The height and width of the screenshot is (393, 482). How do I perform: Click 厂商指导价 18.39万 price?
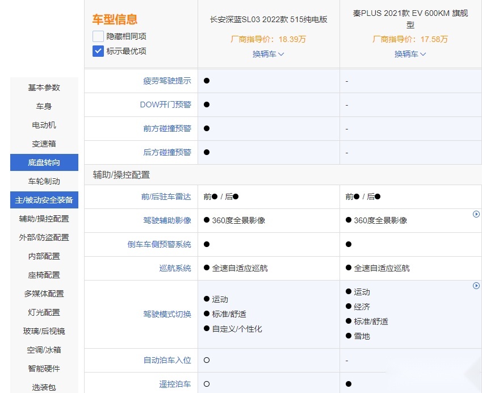pyautogui.click(x=269, y=39)
